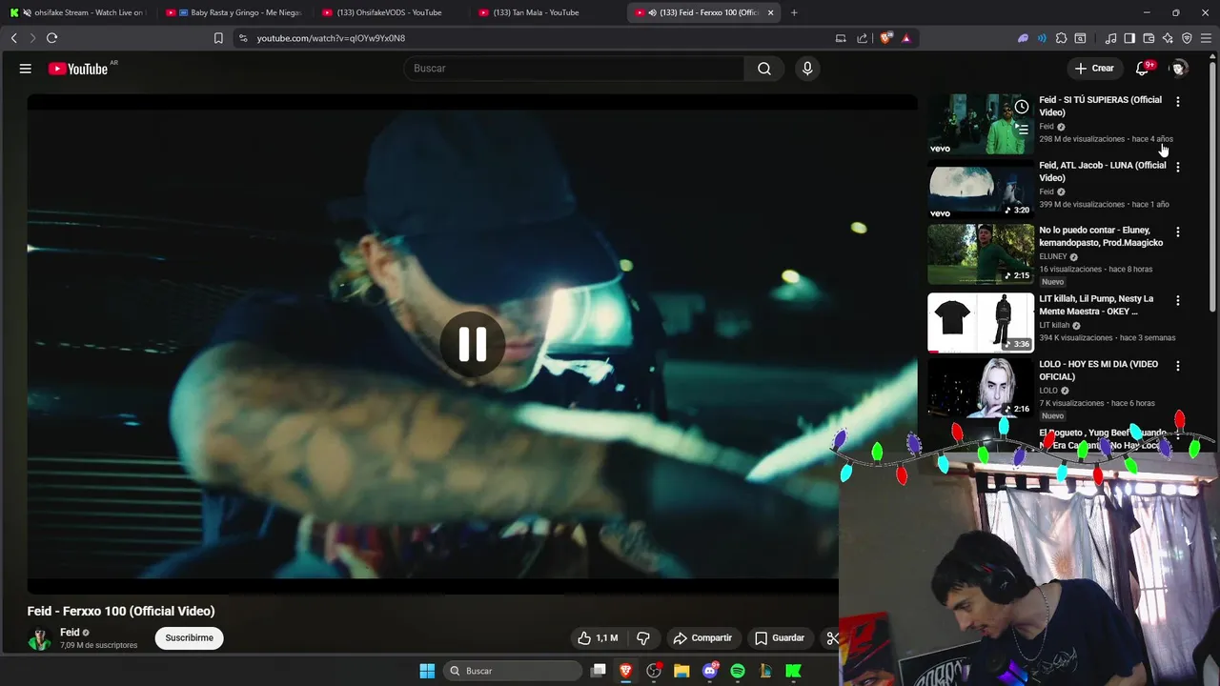Click the YouTube logo to go home
1220x686 pixels.
click(x=78, y=69)
